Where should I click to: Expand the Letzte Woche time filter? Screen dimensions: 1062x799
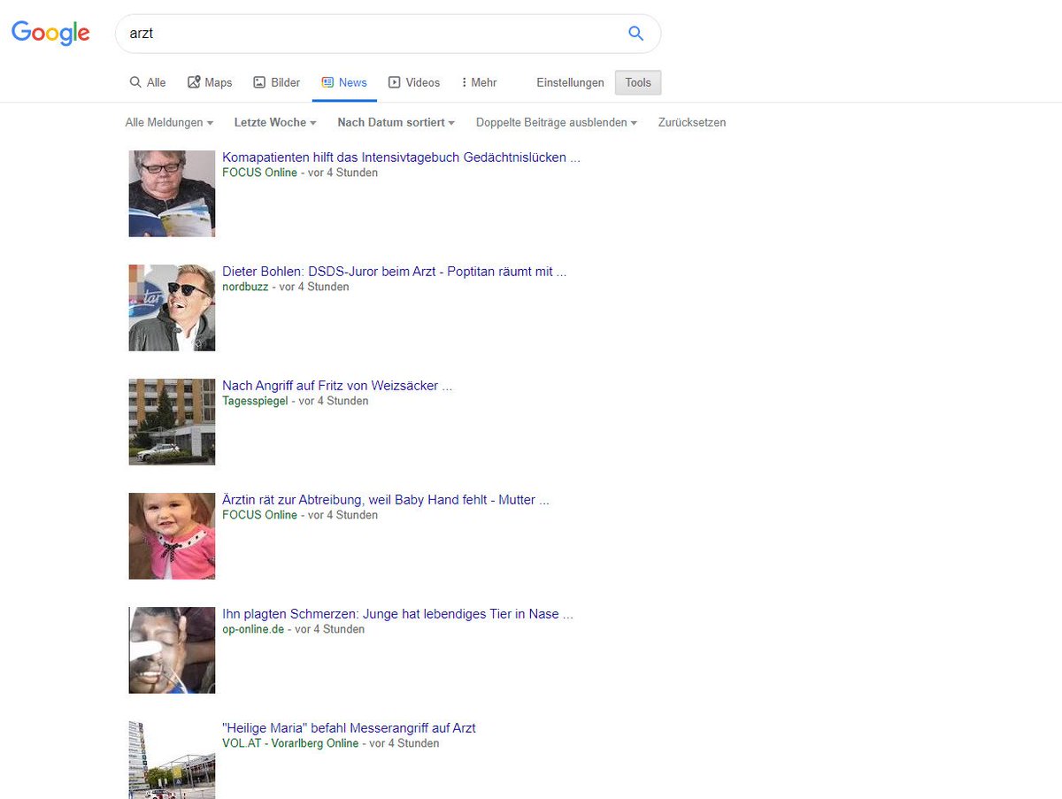pos(275,123)
